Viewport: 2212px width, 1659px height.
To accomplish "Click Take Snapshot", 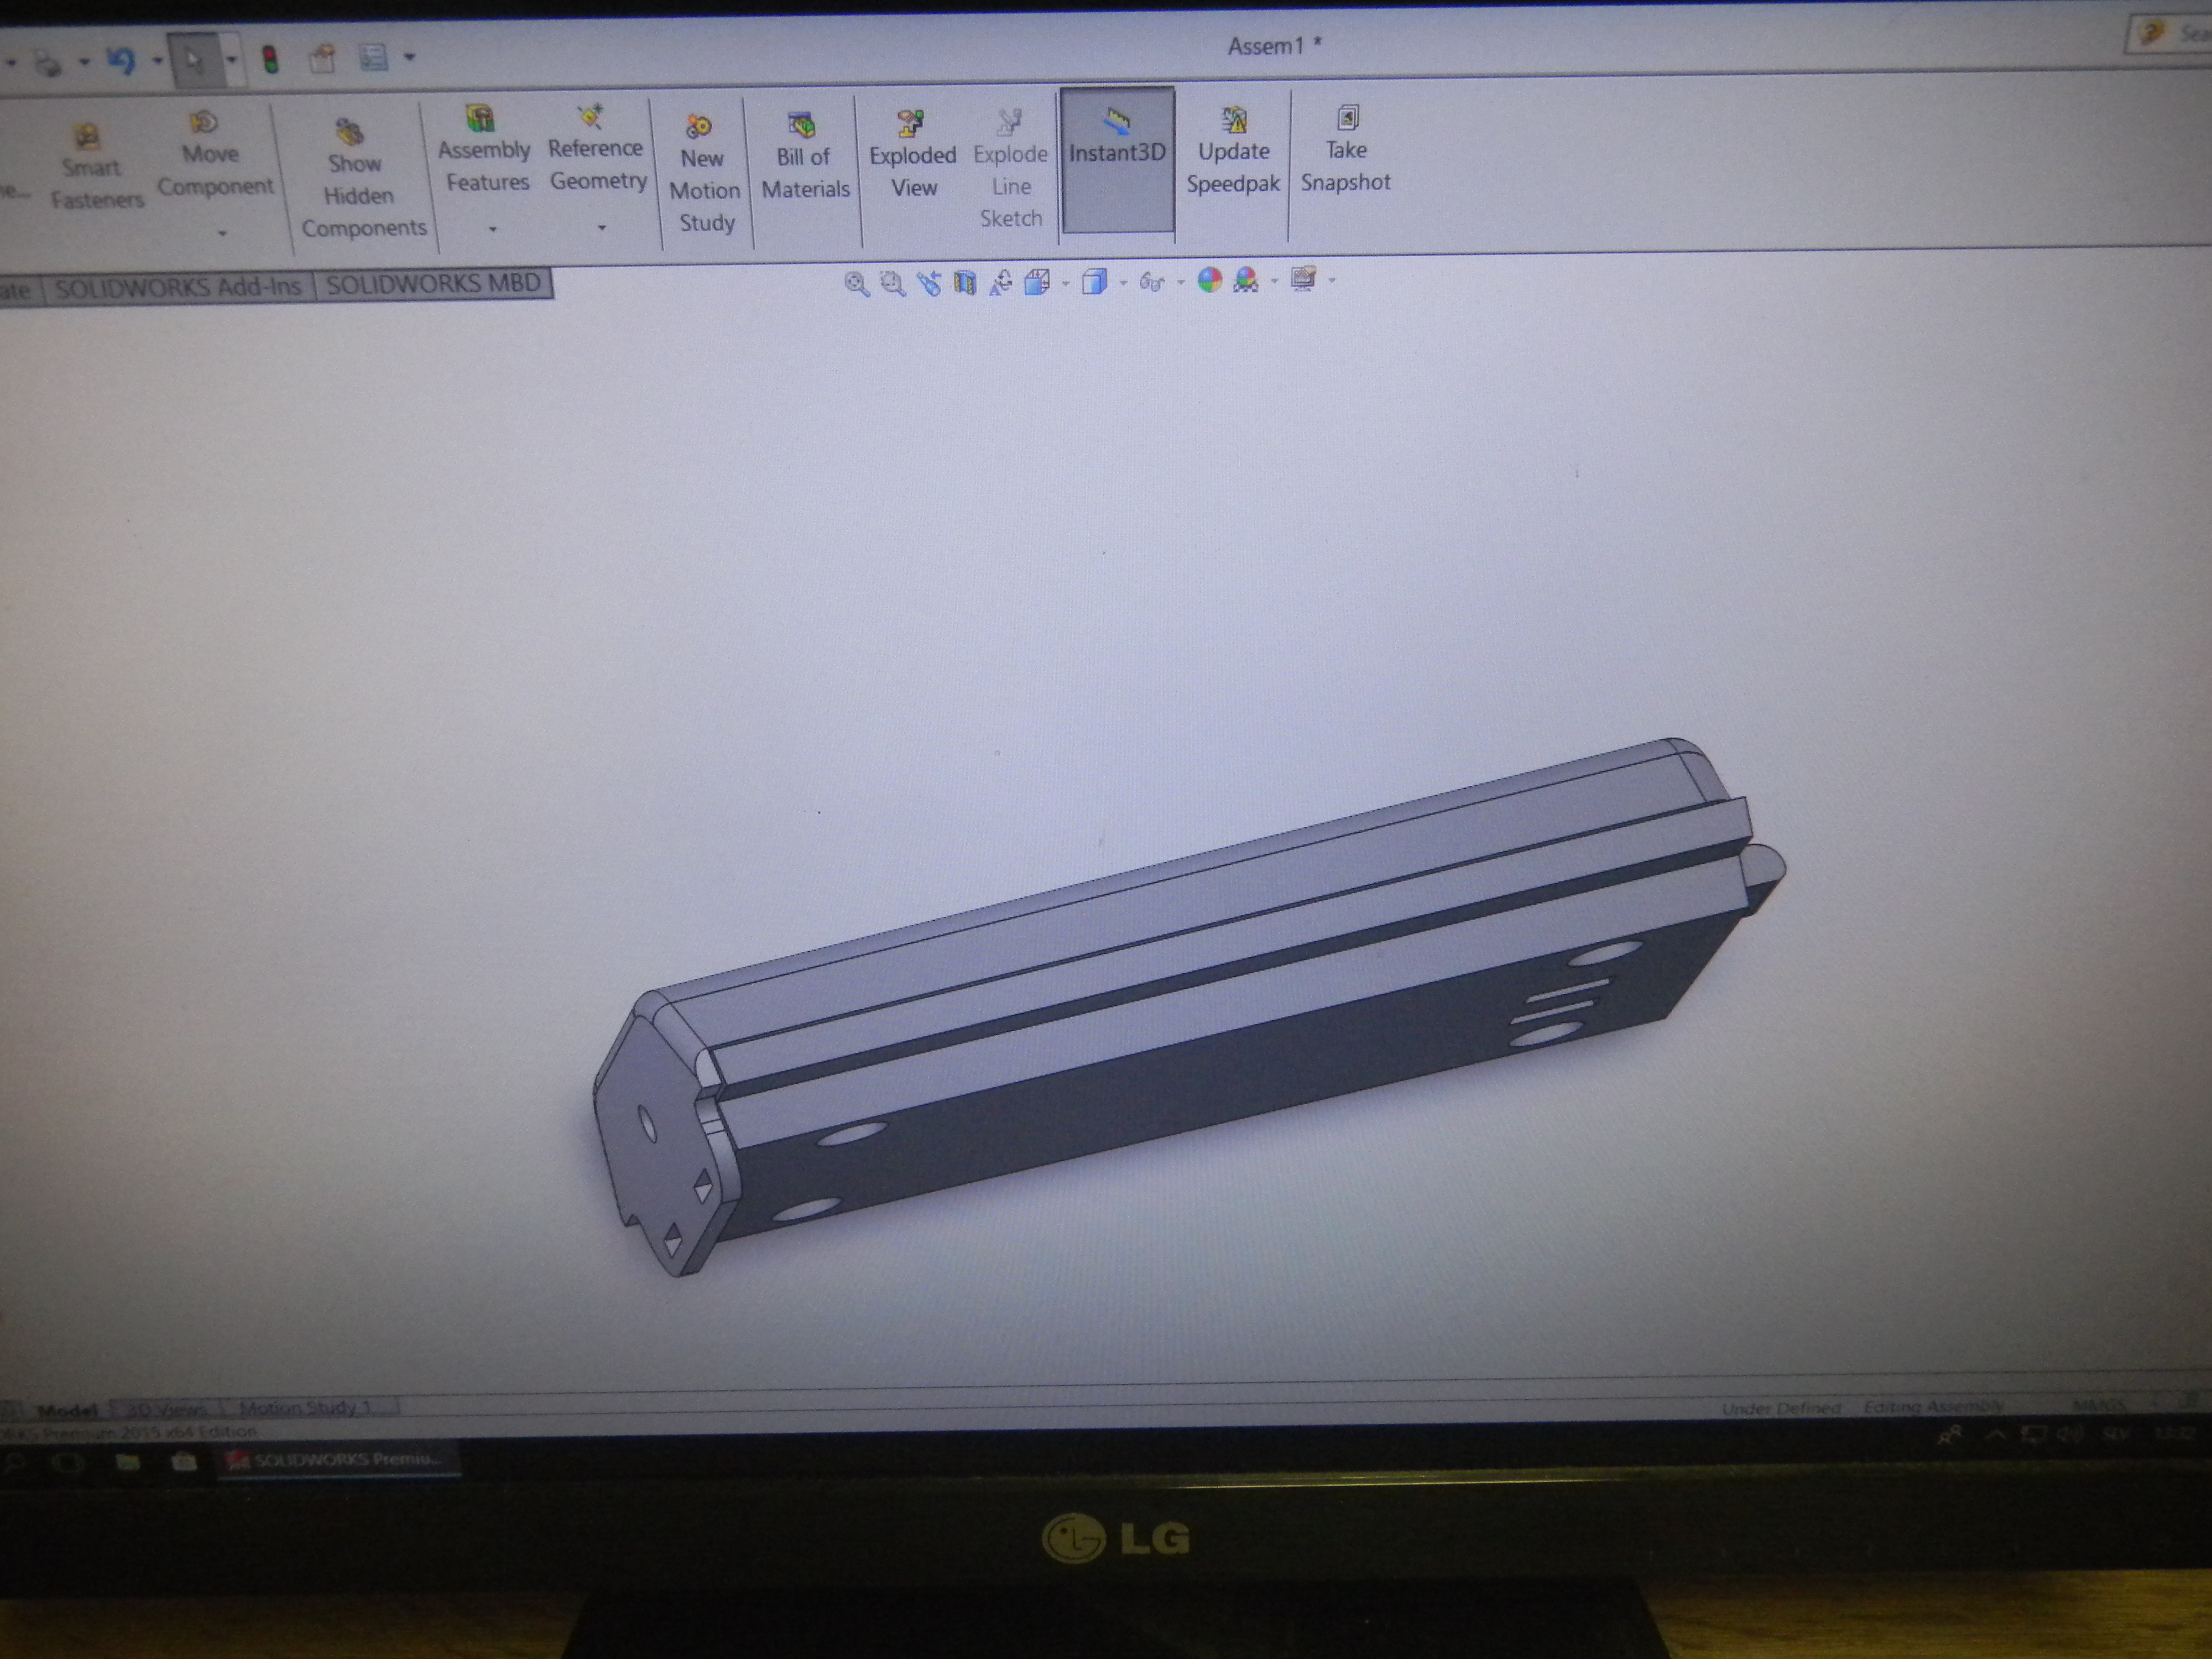I will [x=1346, y=150].
